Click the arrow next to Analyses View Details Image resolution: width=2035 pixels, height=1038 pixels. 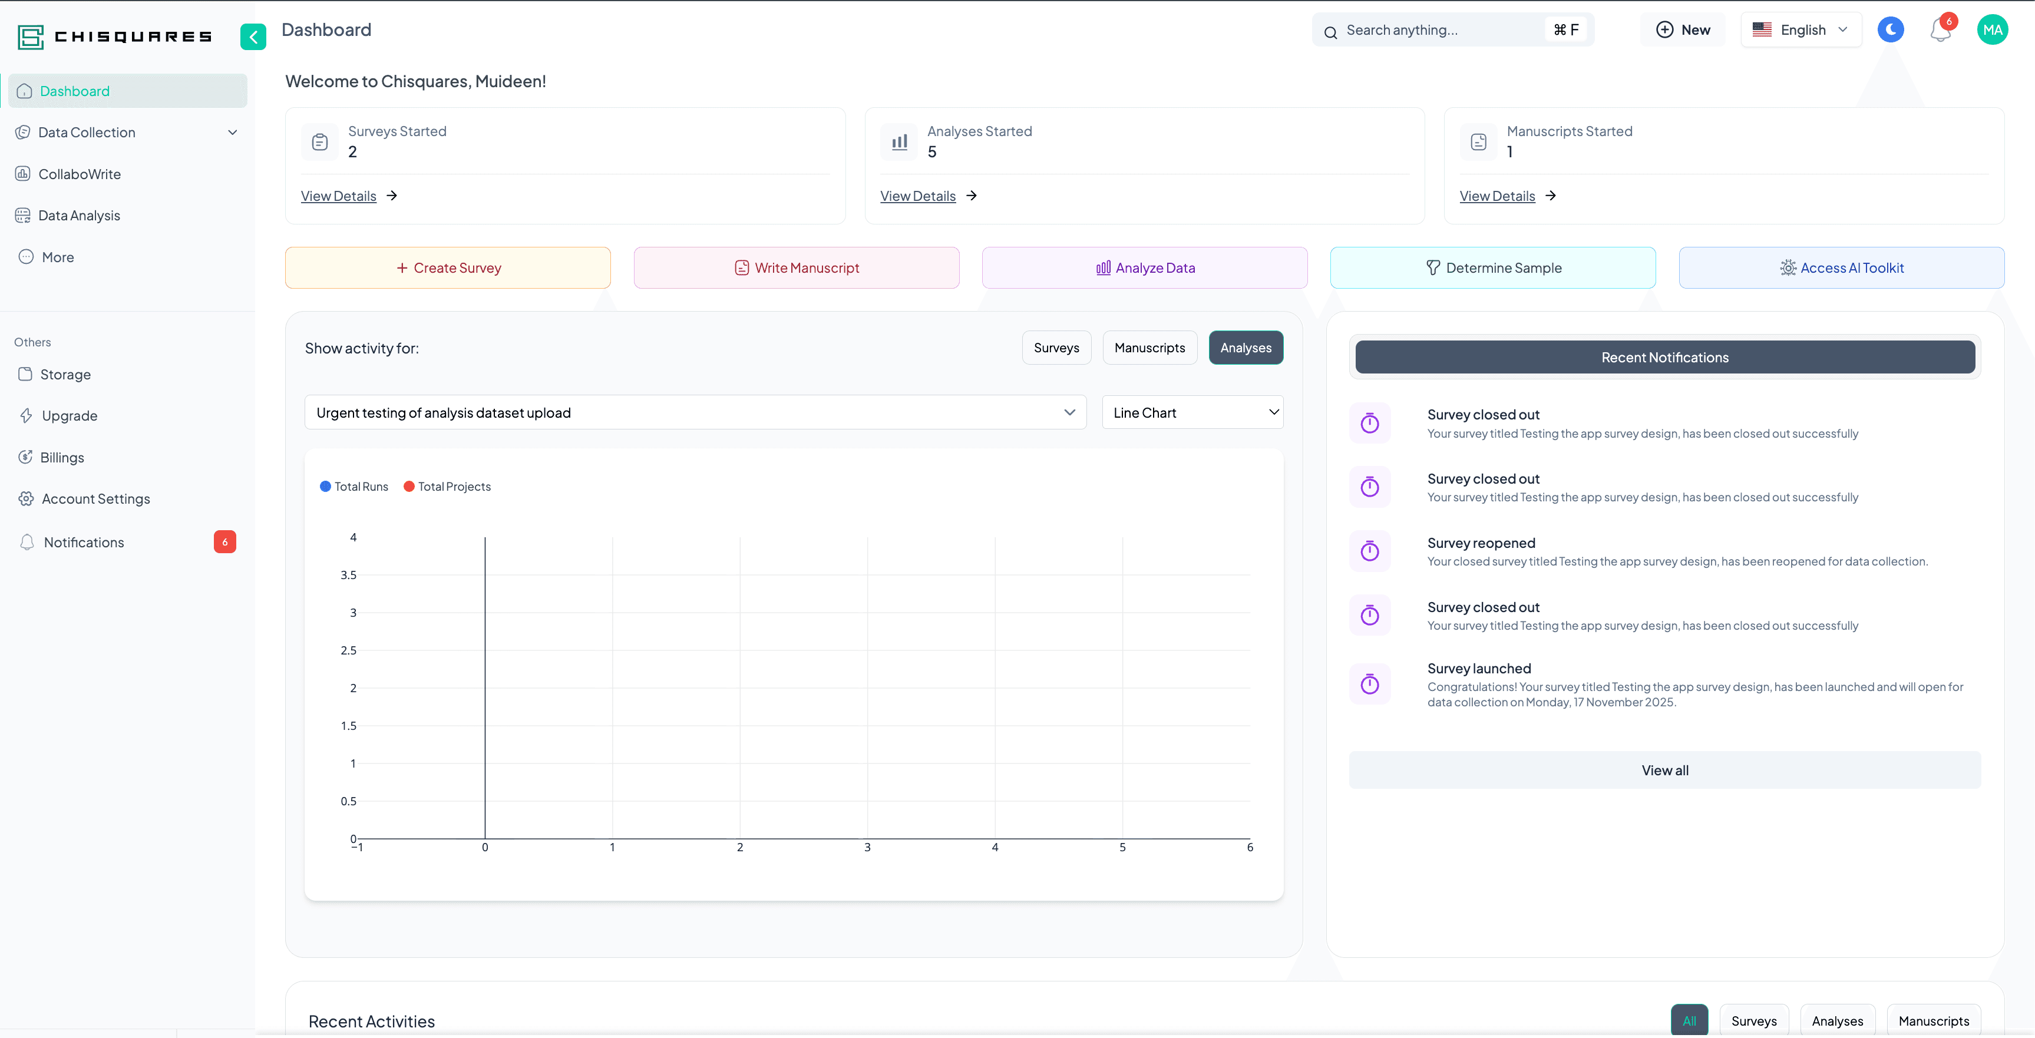click(x=972, y=195)
